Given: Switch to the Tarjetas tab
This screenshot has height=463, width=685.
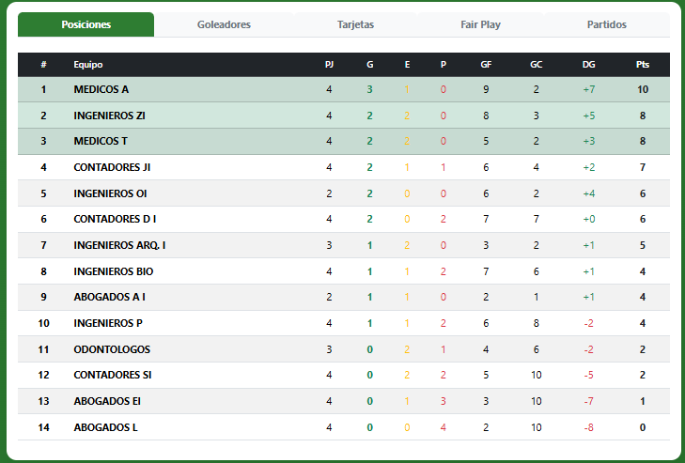Looking at the screenshot, I should click(x=355, y=24).
